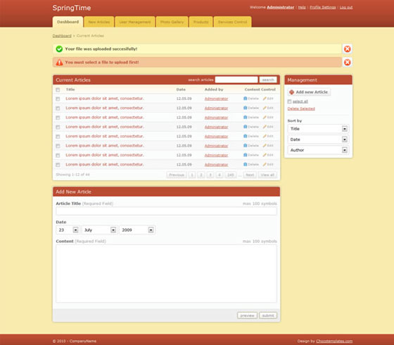
Task: Edit the first article in the list
Action: click(x=268, y=99)
